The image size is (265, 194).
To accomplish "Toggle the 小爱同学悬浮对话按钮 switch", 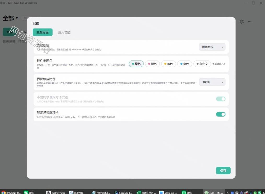I will point(221,99).
